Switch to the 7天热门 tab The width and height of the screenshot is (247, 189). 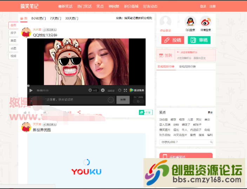55,18
